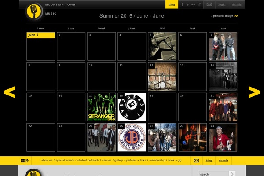Viewport: 264px width, 176px height.
Task: Click the calendar grid icon in yellow bar
Action: (x=25, y=161)
